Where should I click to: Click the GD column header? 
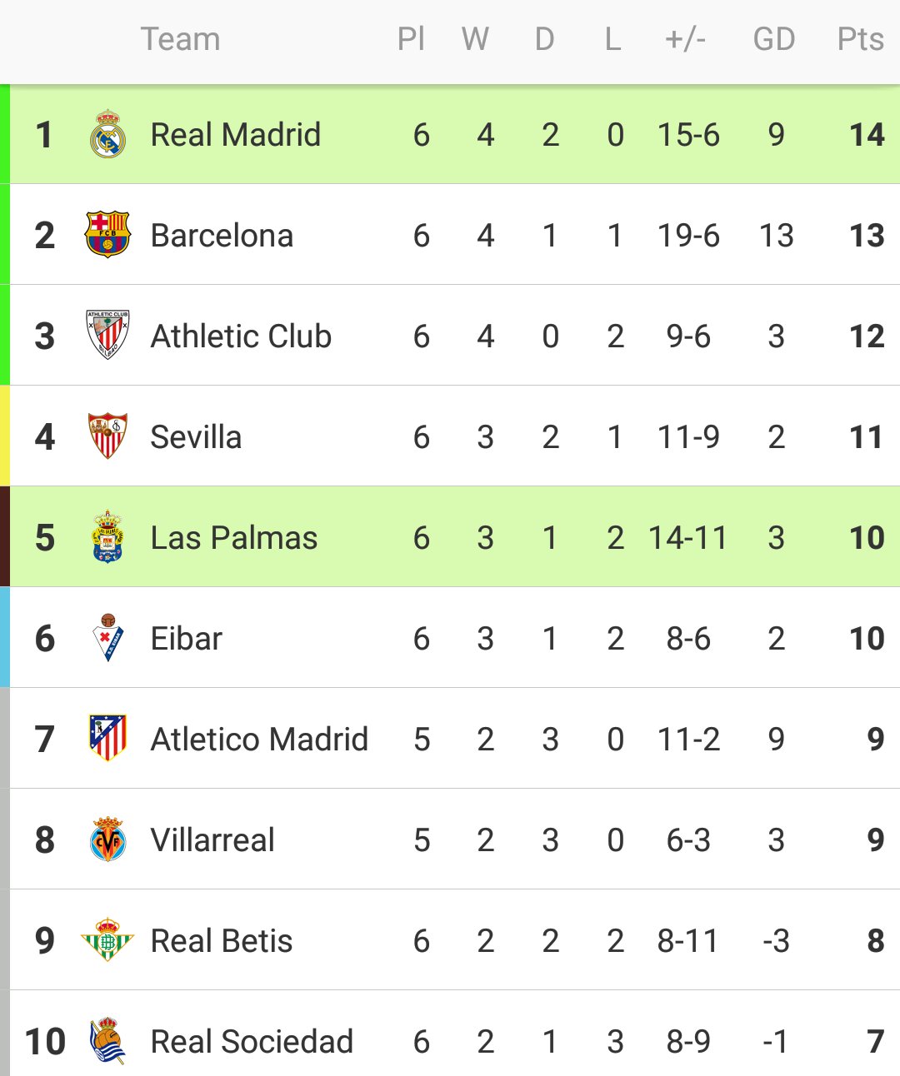click(773, 39)
